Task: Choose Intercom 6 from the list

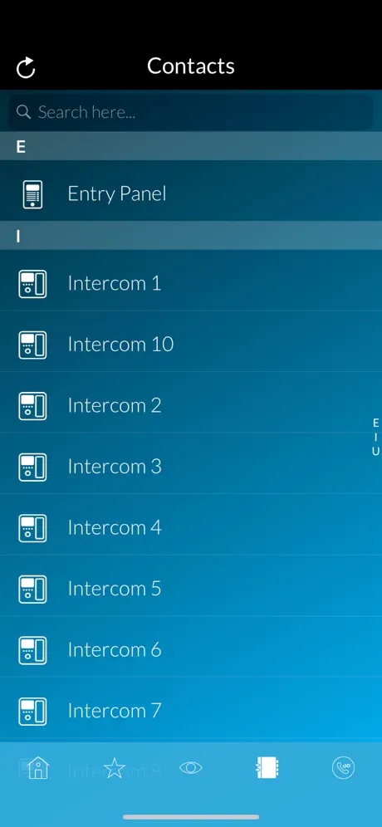Action: [x=191, y=650]
